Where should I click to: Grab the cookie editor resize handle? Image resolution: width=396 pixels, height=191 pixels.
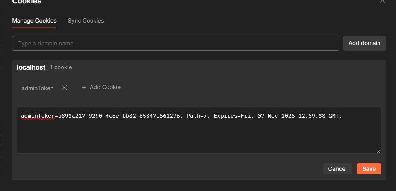[x=378, y=151]
